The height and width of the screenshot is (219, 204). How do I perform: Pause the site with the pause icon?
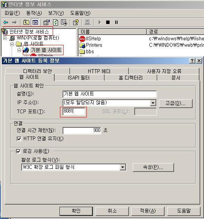tap(116, 22)
